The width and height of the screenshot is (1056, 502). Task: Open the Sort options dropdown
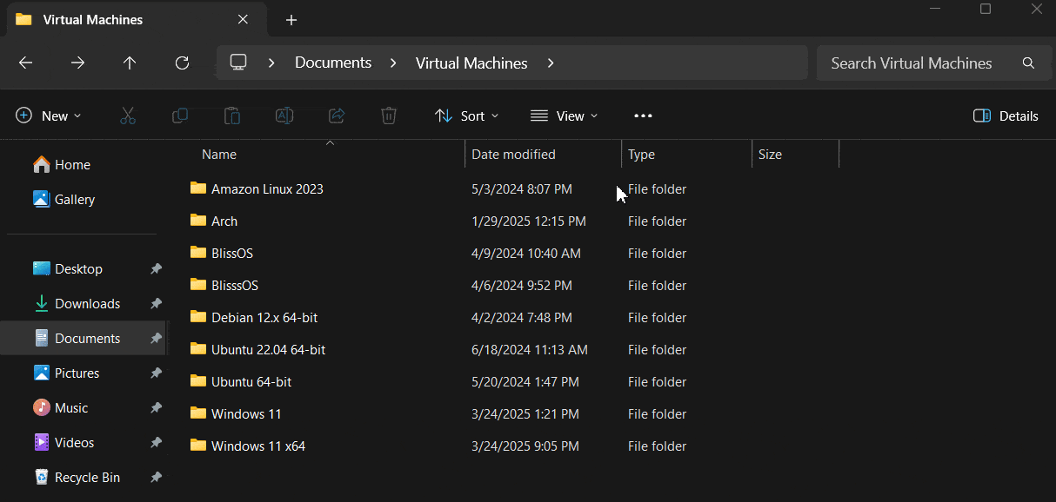[x=467, y=116]
